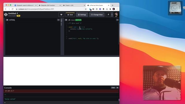Open HTML editor settings gear
The width and height of the screenshot is (185, 104).
[7, 20]
